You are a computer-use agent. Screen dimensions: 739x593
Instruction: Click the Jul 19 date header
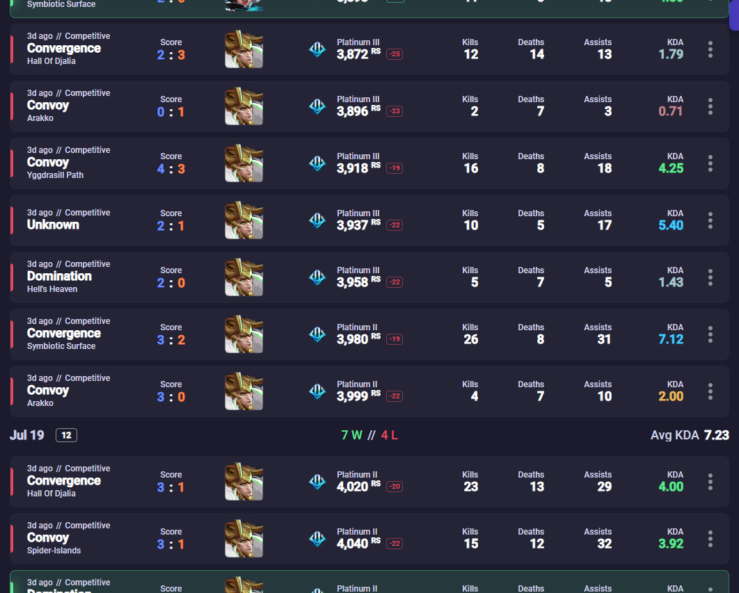pyautogui.click(x=27, y=435)
